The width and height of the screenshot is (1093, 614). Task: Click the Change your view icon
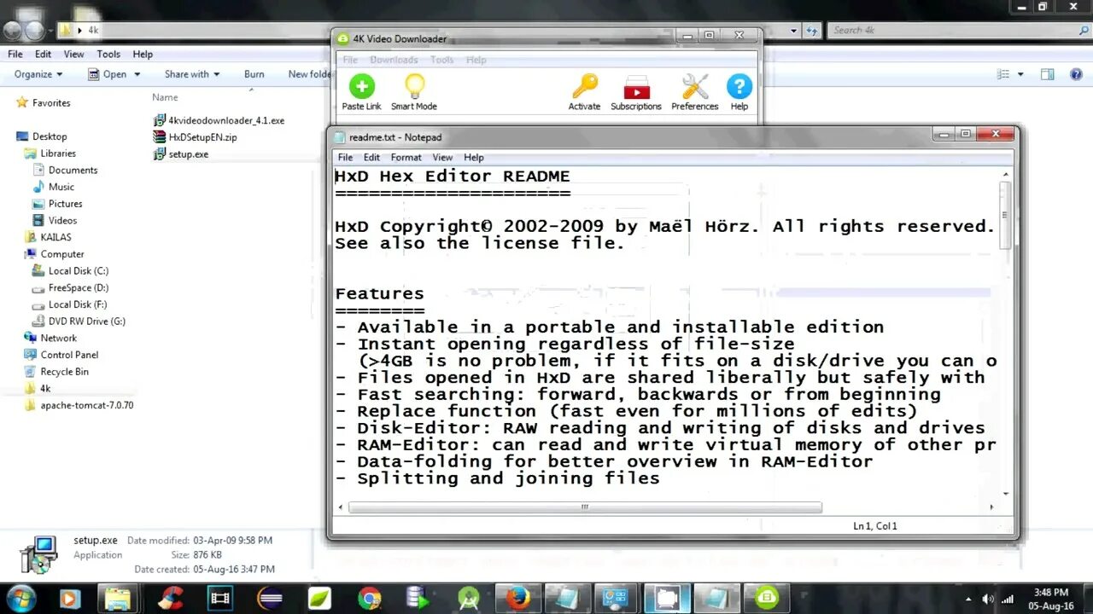click(1003, 74)
